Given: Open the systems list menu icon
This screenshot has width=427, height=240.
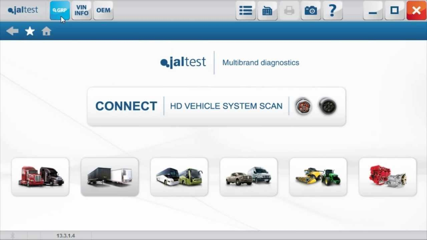Looking at the screenshot, I should pyautogui.click(x=246, y=10).
